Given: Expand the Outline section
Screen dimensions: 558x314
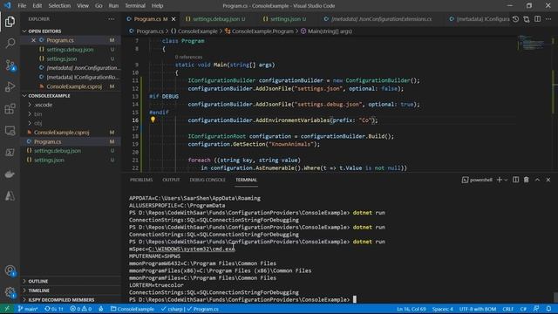Looking at the screenshot, I should pos(38,281).
